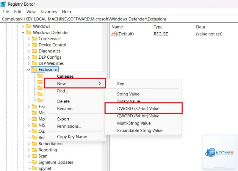This screenshot has width=238, height=171.
Task: Expand the Reporting key
Action: (29, 150)
